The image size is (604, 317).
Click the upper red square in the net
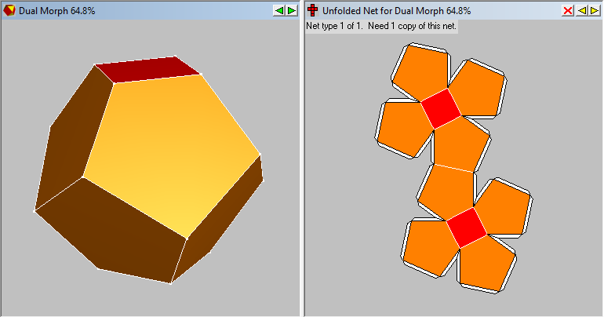tap(441, 108)
